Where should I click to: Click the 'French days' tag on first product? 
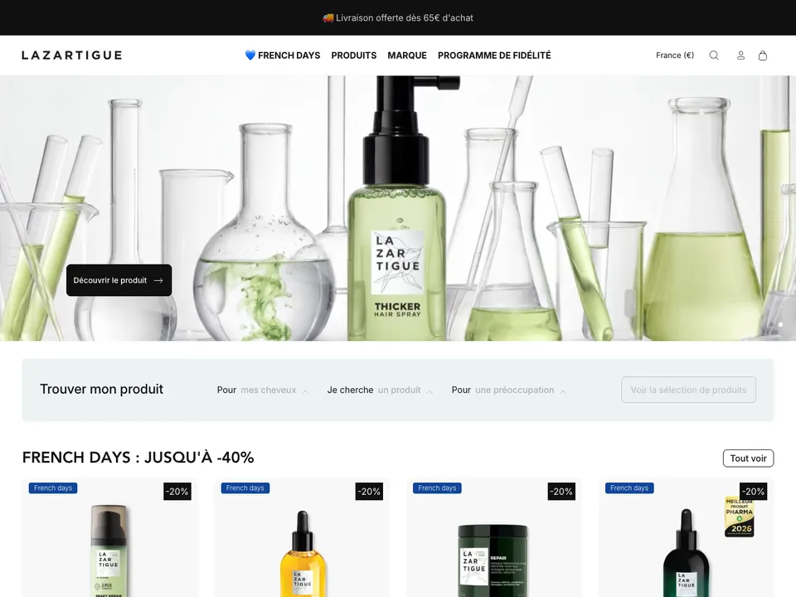click(53, 488)
